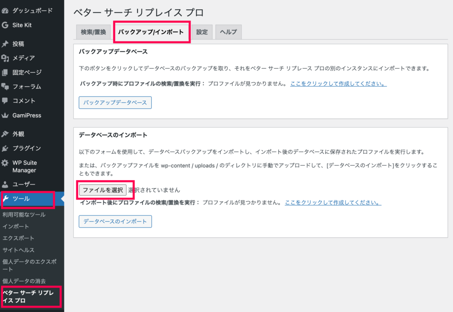The height and width of the screenshot is (312, 453).
Task: Click the GamiPress crown icon
Action: (5, 115)
